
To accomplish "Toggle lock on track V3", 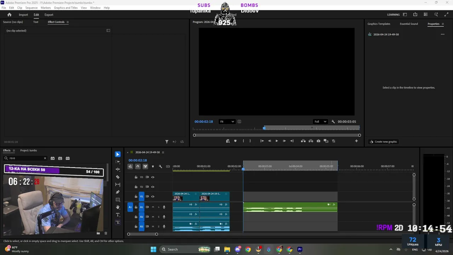I will point(136,177).
